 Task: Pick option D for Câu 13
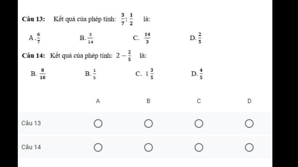[249, 124]
